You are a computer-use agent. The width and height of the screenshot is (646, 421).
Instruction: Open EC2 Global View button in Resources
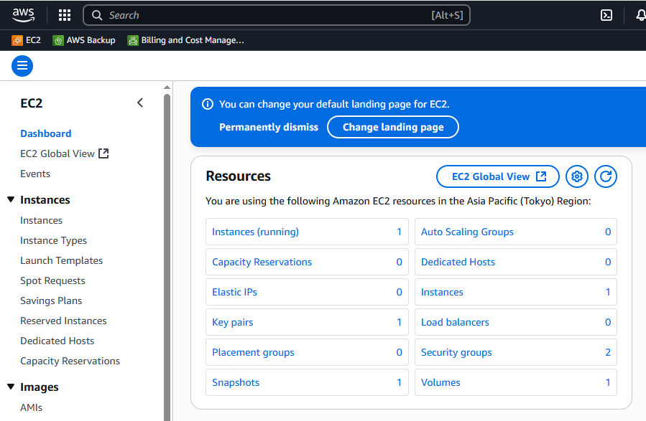[498, 176]
